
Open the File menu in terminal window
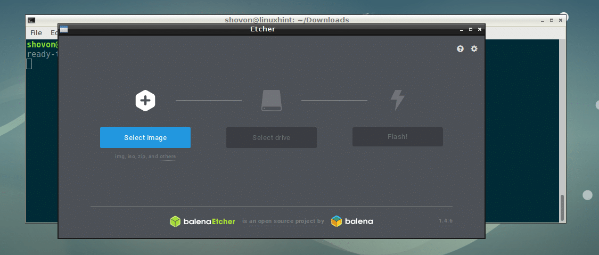coord(36,33)
